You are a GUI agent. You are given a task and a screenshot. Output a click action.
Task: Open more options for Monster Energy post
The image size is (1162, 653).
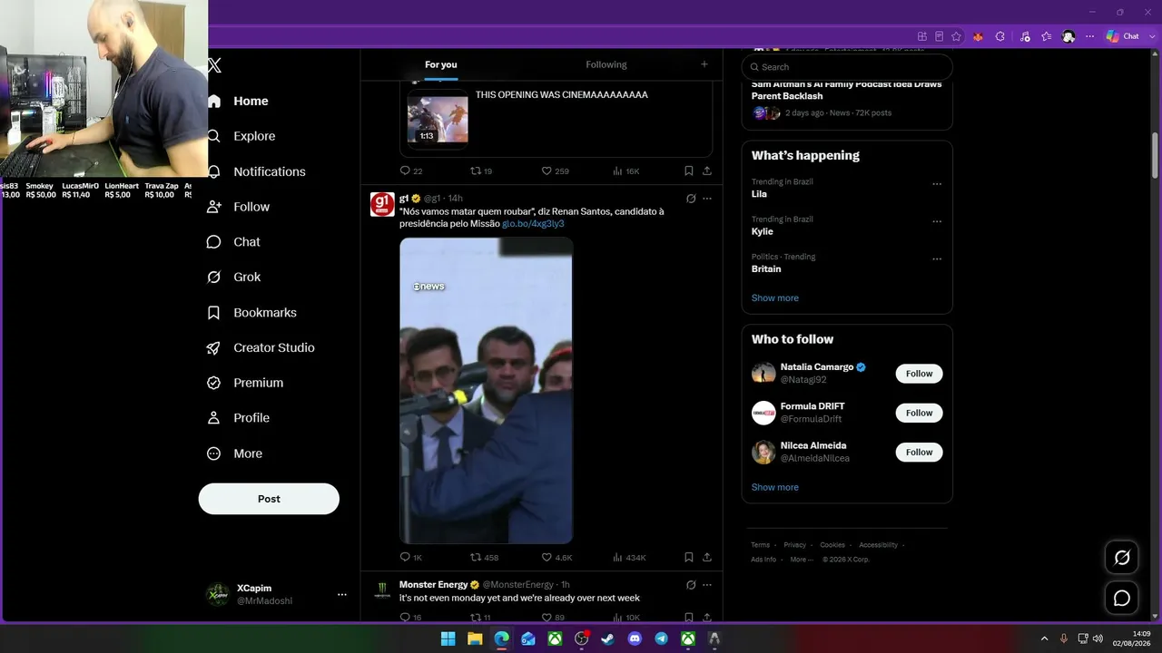tap(707, 585)
